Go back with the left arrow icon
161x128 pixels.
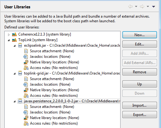click(x=130, y=6)
